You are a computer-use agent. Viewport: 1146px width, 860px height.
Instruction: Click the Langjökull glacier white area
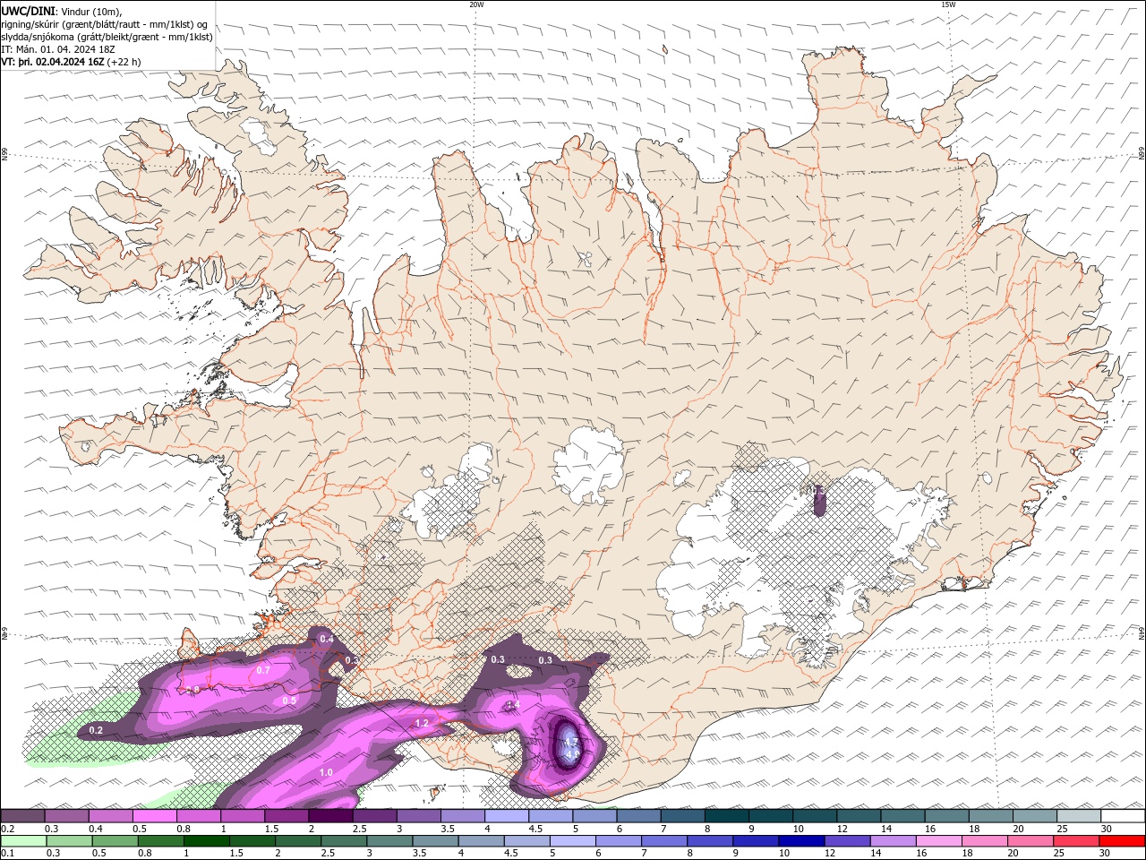coord(448,494)
